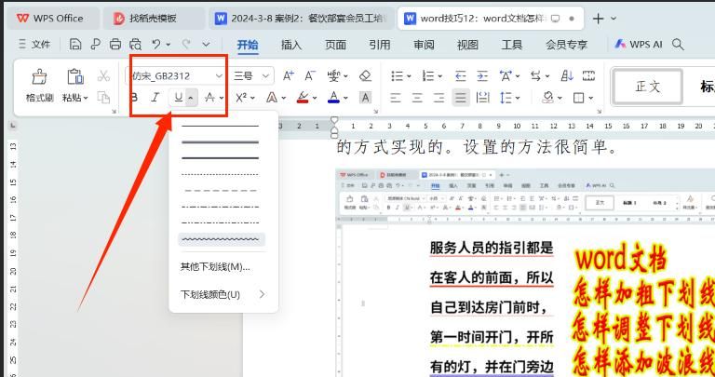Screen dimensions: 715x377
Task: Open the 文件 menu
Action: tap(34, 45)
